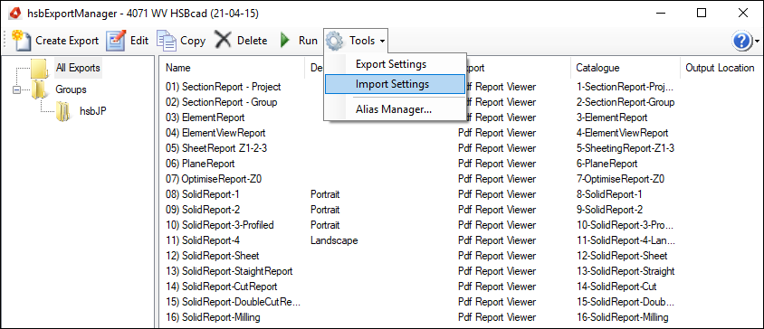Select row 16) SolidReport-Milling
The image size is (764, 329).
click(213, 317)
